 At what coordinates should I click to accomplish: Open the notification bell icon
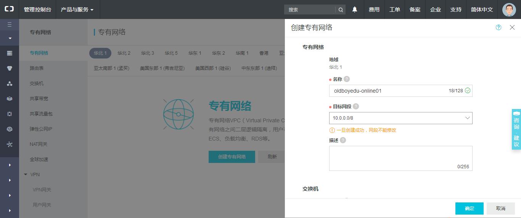click(x=355, y=9)
